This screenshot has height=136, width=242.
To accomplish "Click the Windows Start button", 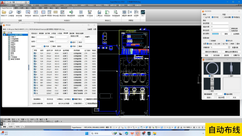I will tap(87, 133).
